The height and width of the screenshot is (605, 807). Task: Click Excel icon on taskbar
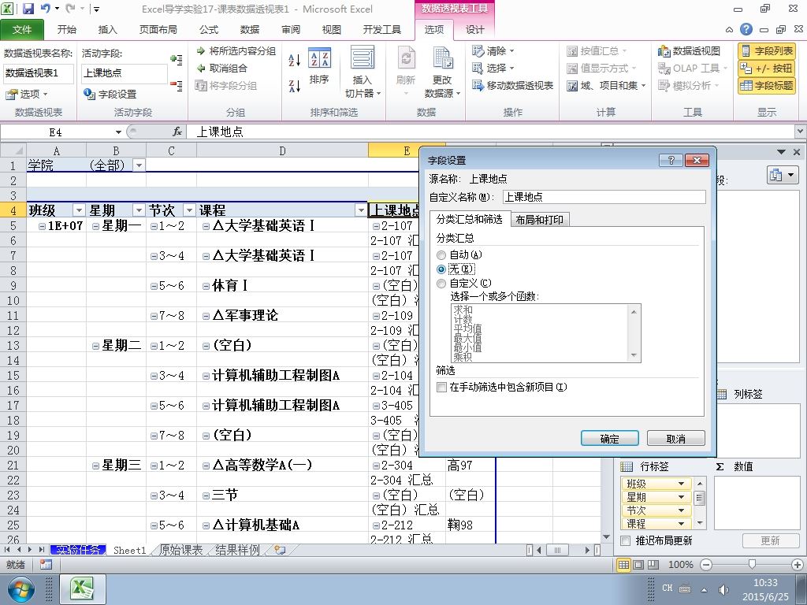point(82,589)
